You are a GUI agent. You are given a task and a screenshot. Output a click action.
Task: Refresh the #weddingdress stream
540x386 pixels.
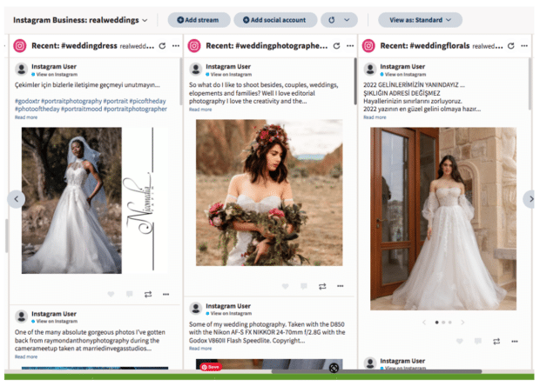[161, 45]
